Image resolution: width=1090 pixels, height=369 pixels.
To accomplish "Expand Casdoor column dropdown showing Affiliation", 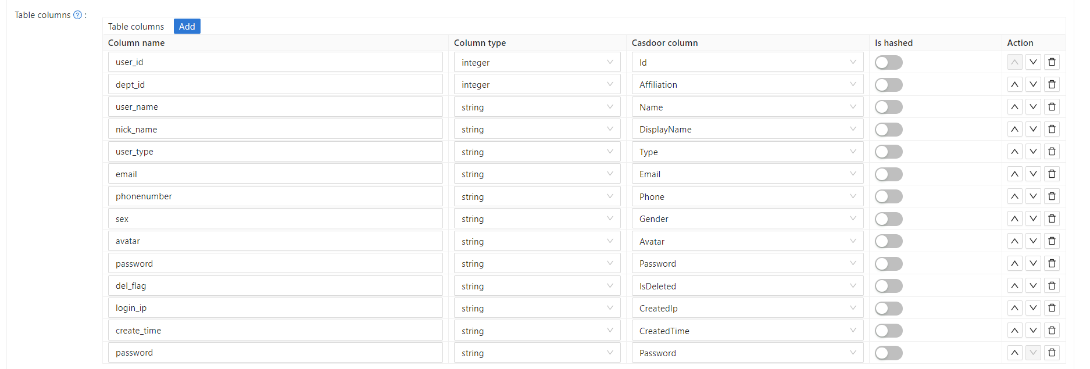I will [747, 85].
